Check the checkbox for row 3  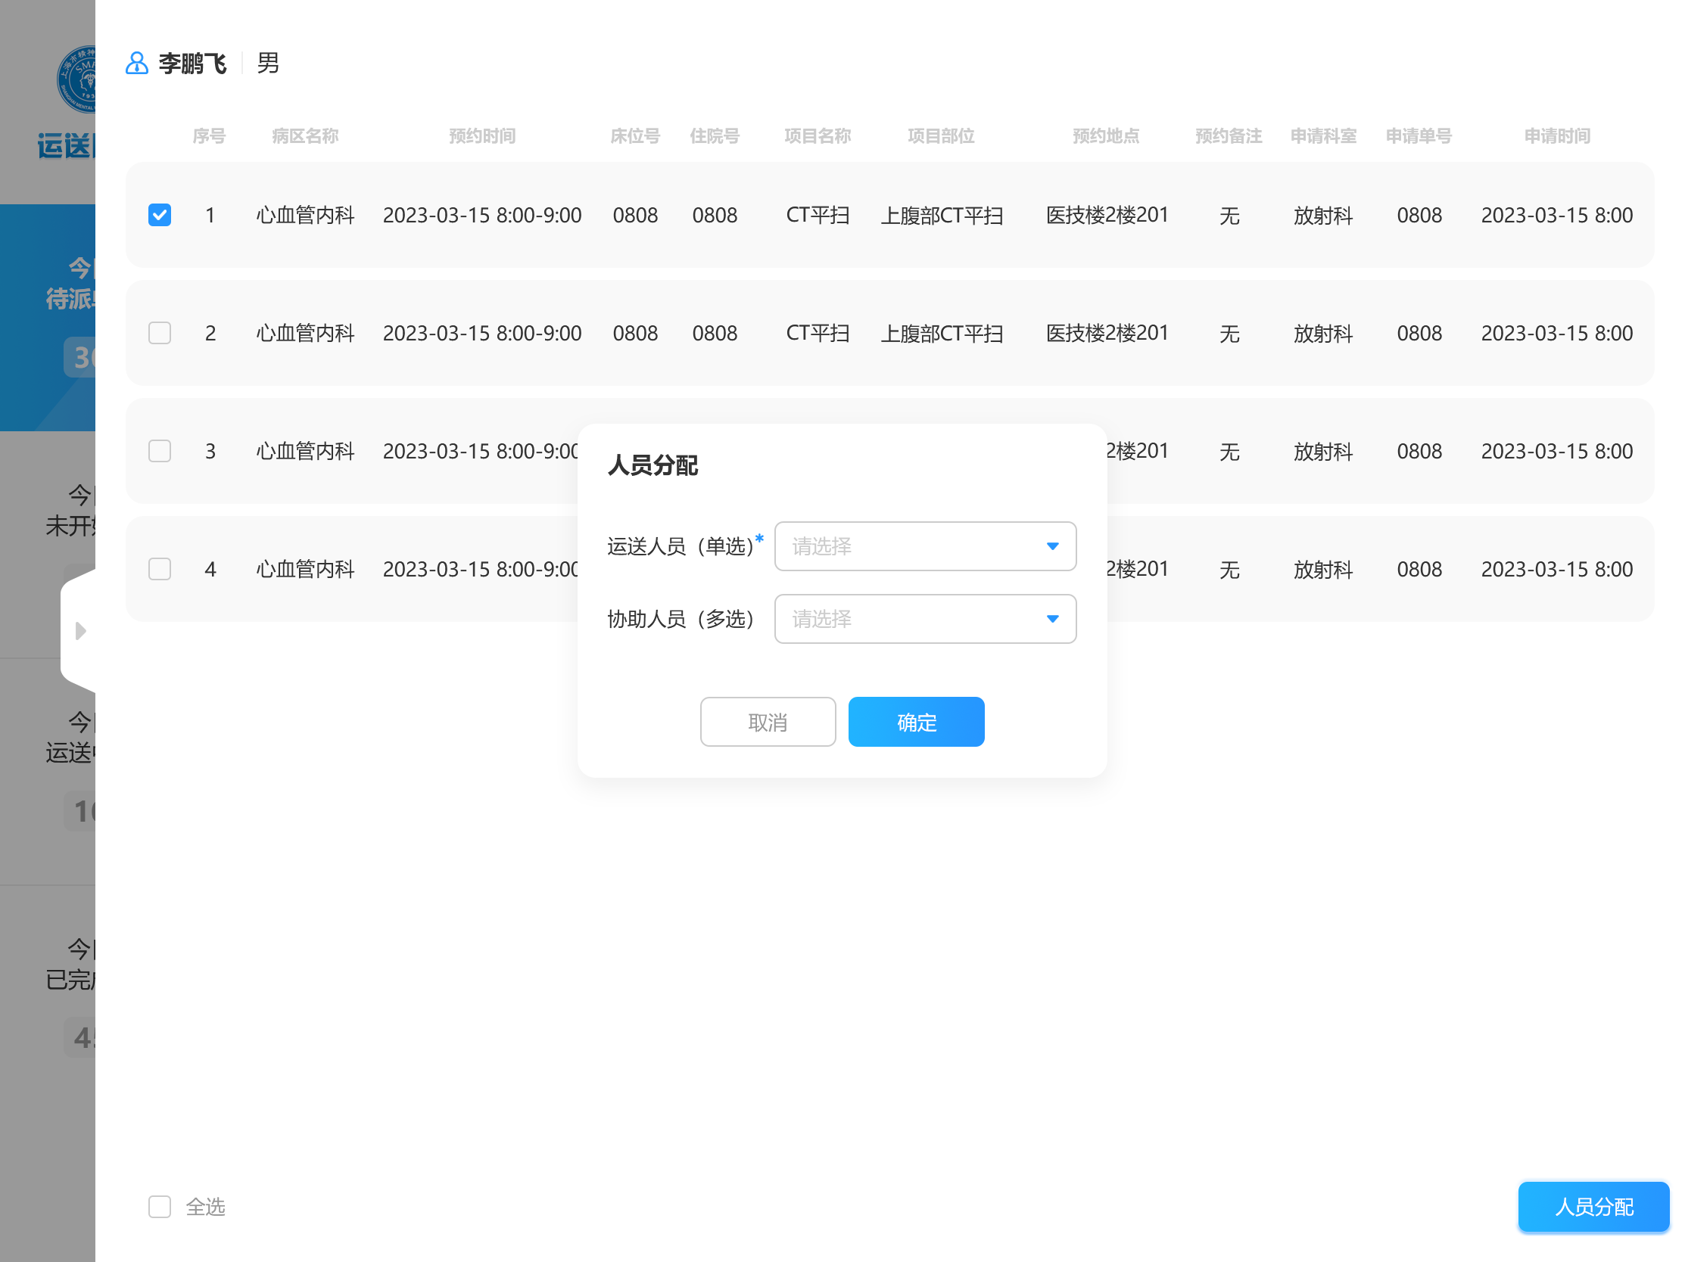click(159, 452)
